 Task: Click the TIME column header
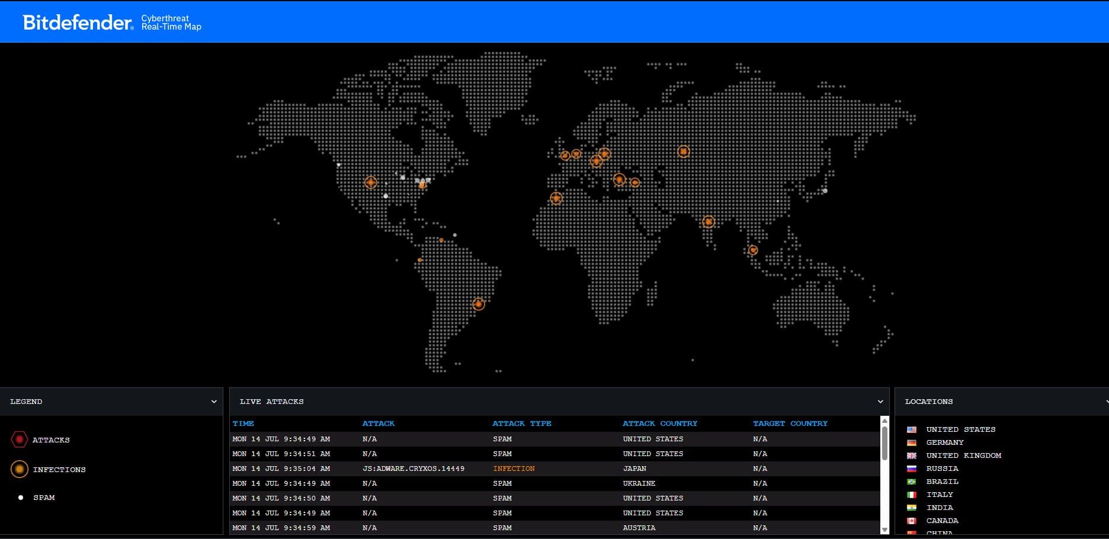click(x=243, y=423)
